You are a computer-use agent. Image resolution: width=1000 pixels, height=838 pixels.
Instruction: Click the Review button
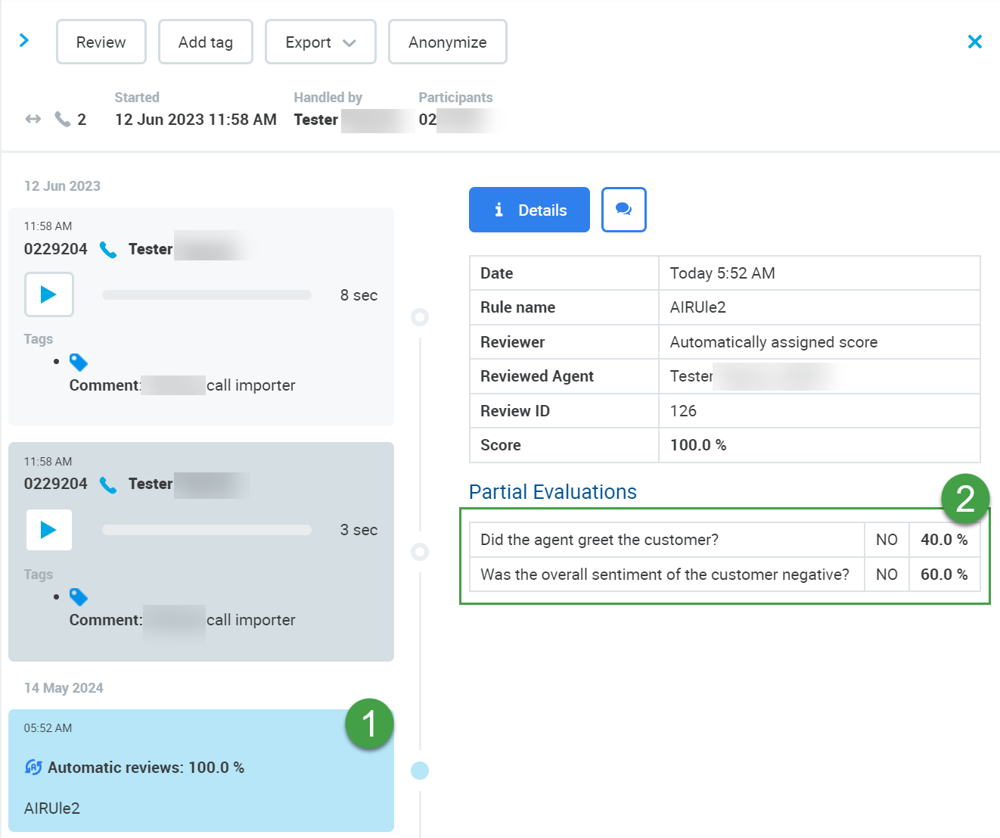[101, 42]
